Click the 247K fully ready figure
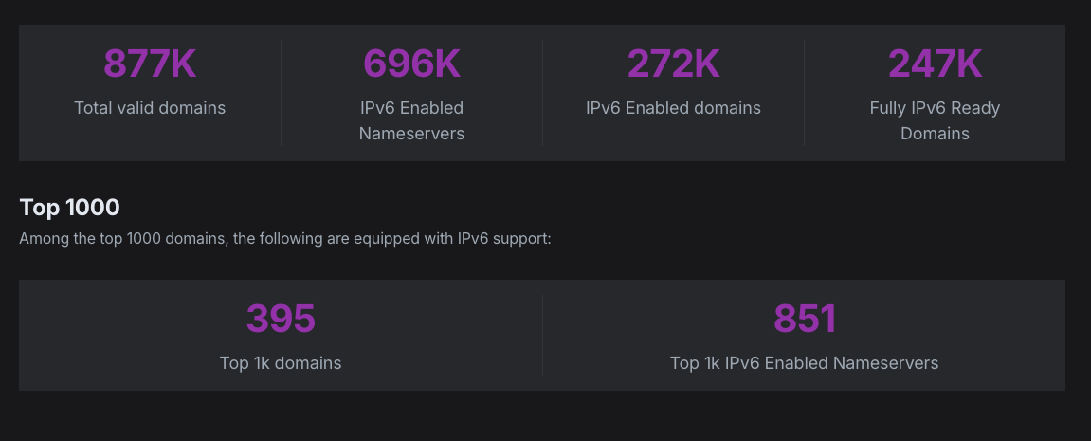1091x441 pixels. tap(935, 64)
